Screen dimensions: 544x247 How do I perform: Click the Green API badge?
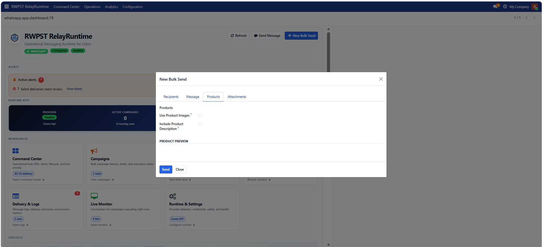click(x=177, y=219)
